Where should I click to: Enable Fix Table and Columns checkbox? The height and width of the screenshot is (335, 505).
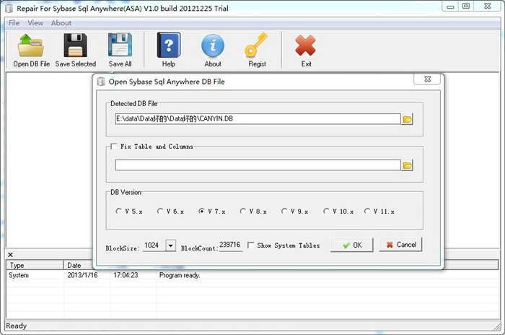[113, 147]
